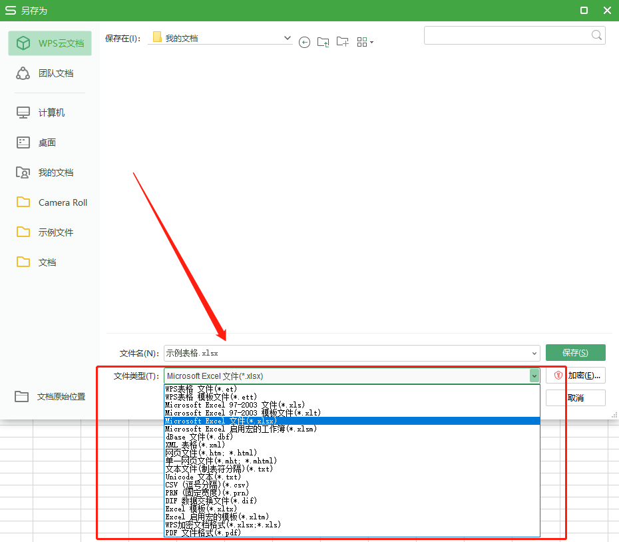This screenshot has height=542, width=619.
Task: Open WPS云文档 in sidebar
Action: (x=50, y=43)
